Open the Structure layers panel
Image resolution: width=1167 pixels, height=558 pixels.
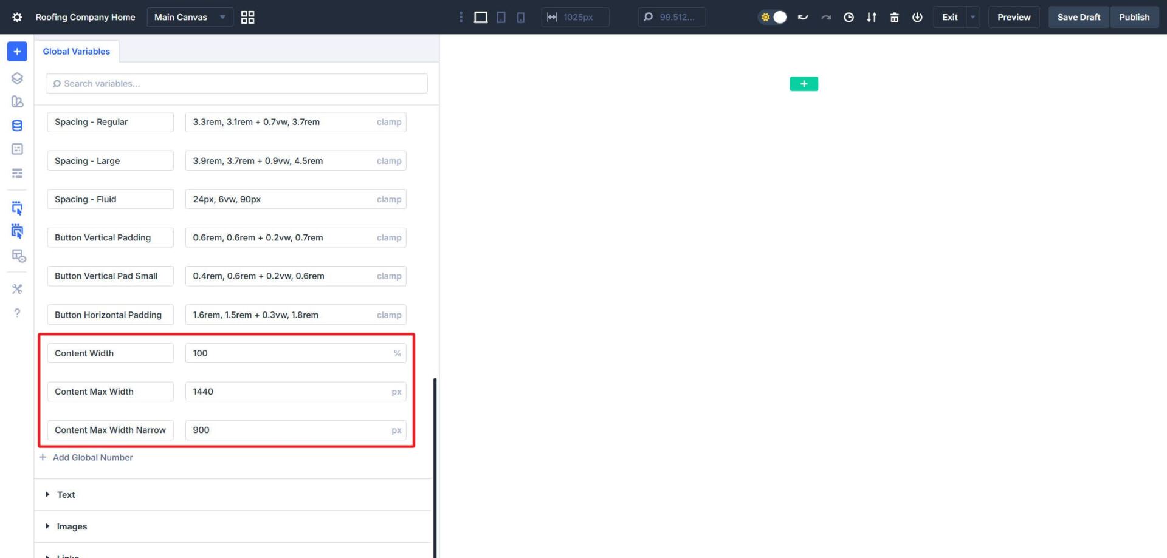17,78
